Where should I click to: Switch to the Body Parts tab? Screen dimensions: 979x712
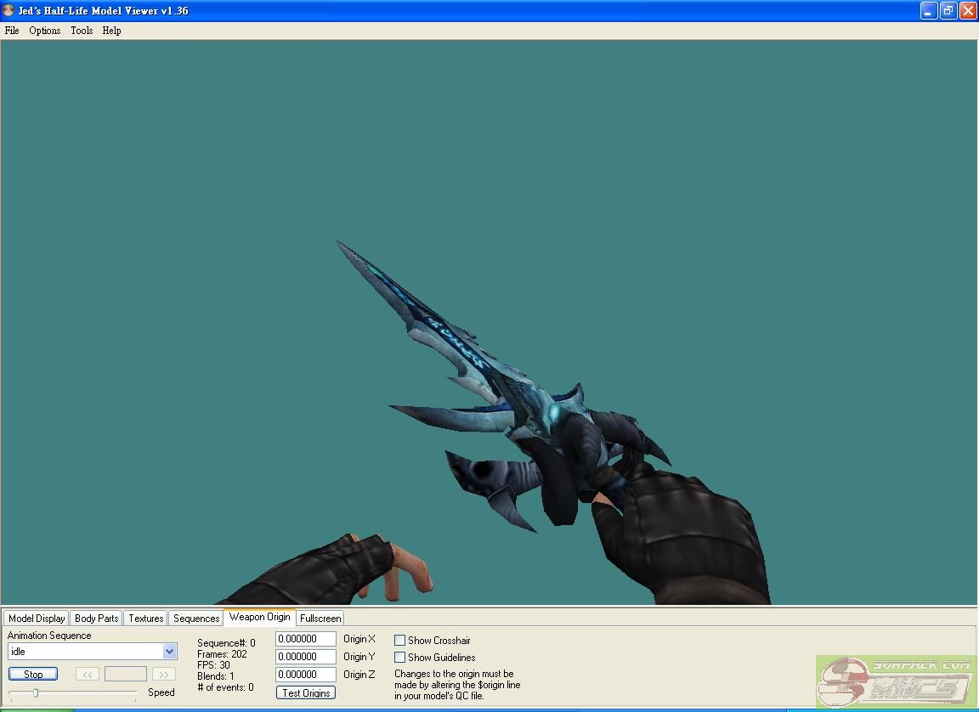click(x=96, y=619)
